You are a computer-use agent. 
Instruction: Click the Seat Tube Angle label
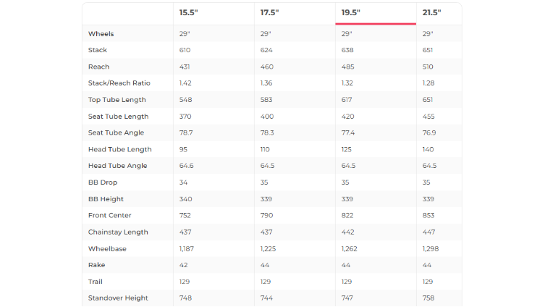(116, 133)
